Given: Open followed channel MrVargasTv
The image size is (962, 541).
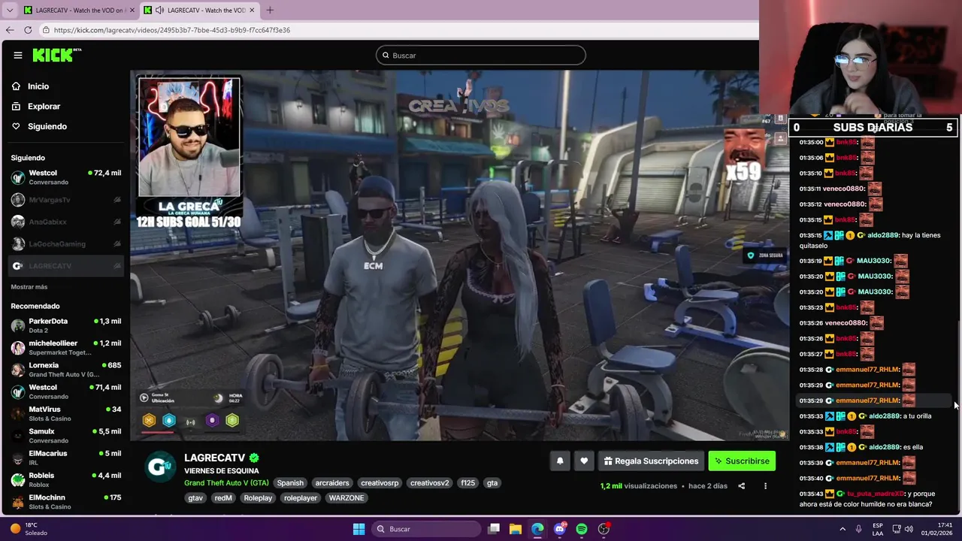Looking at the screenshot, I should coord(66,200).
